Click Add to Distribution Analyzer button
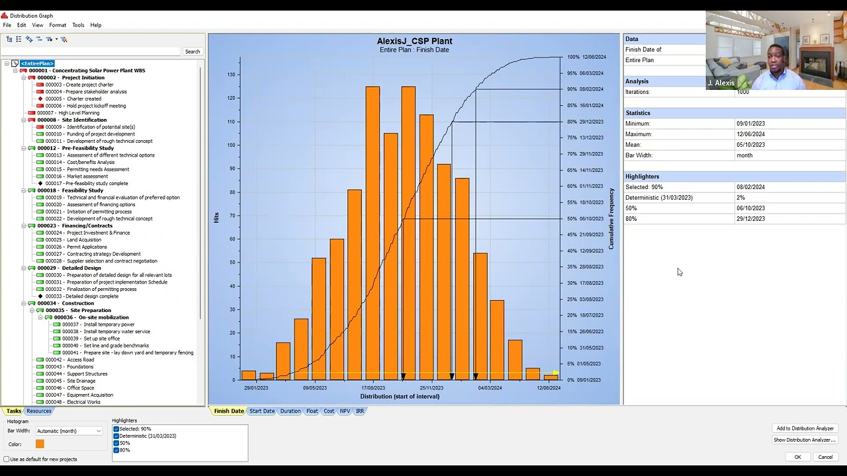Image resolution: width=847 pixels, height=476 pixels. 805,428
